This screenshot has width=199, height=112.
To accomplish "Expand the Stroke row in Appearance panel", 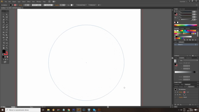I will tap(178, 92).
